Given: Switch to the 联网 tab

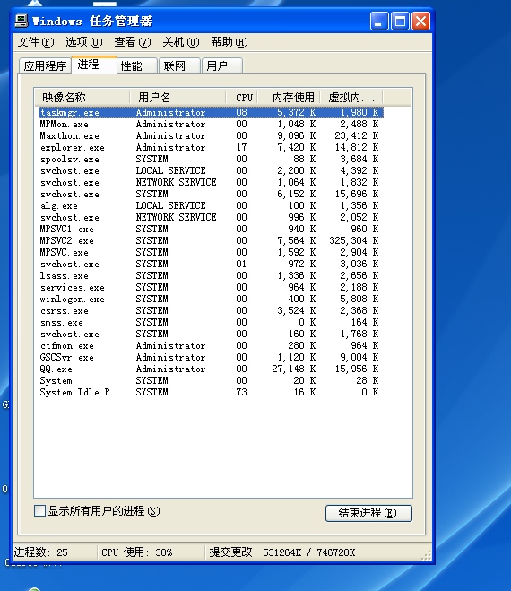Looking at the screenshot, I should (x=179, y=66).
